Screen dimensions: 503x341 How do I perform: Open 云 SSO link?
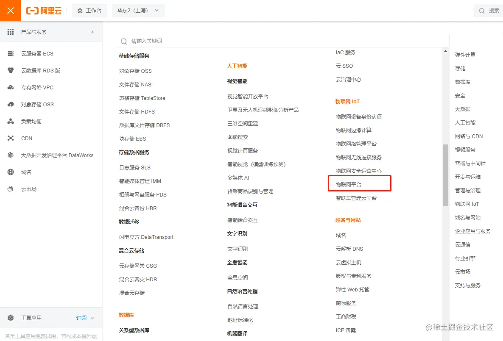click(344, 66)
